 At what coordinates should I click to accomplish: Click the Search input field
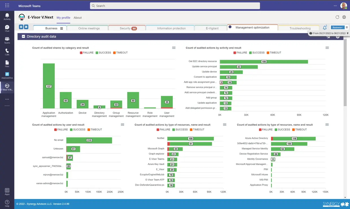[175, 6]
